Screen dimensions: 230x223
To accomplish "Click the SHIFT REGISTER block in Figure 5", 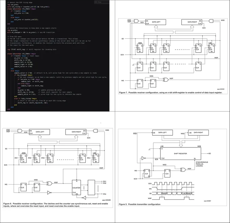I will tap(181, 154).
